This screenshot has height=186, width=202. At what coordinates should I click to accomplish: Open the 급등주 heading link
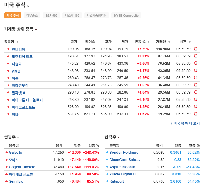pos(11,137)
